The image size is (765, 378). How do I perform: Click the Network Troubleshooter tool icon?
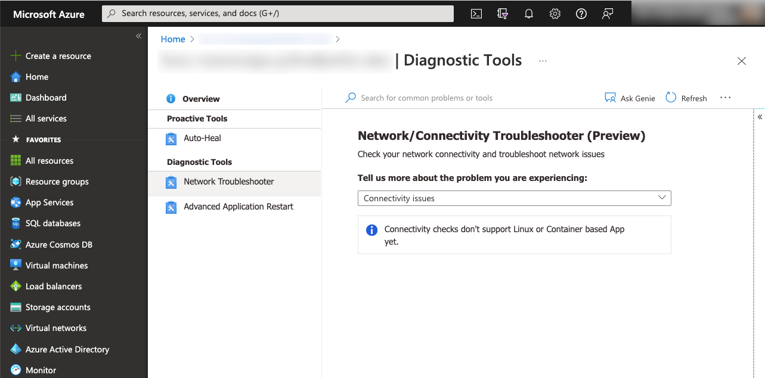pyautogui.click(x=171, y=182)
